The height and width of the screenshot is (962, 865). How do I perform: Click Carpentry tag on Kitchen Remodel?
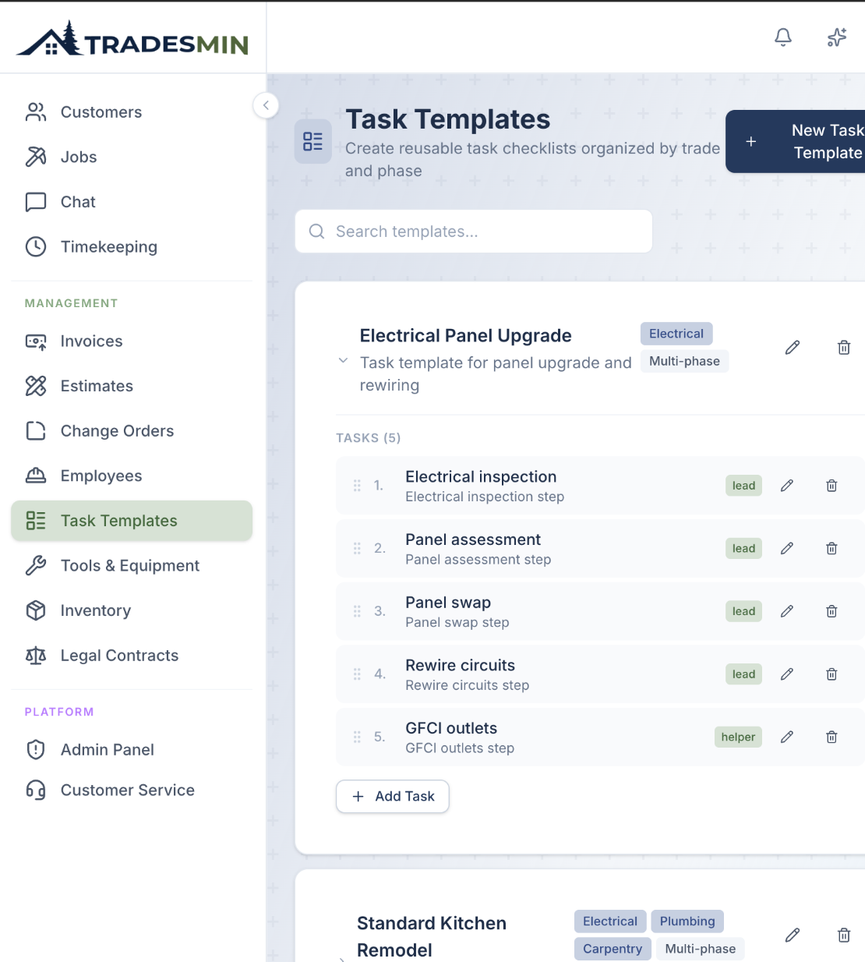(613, 949)
